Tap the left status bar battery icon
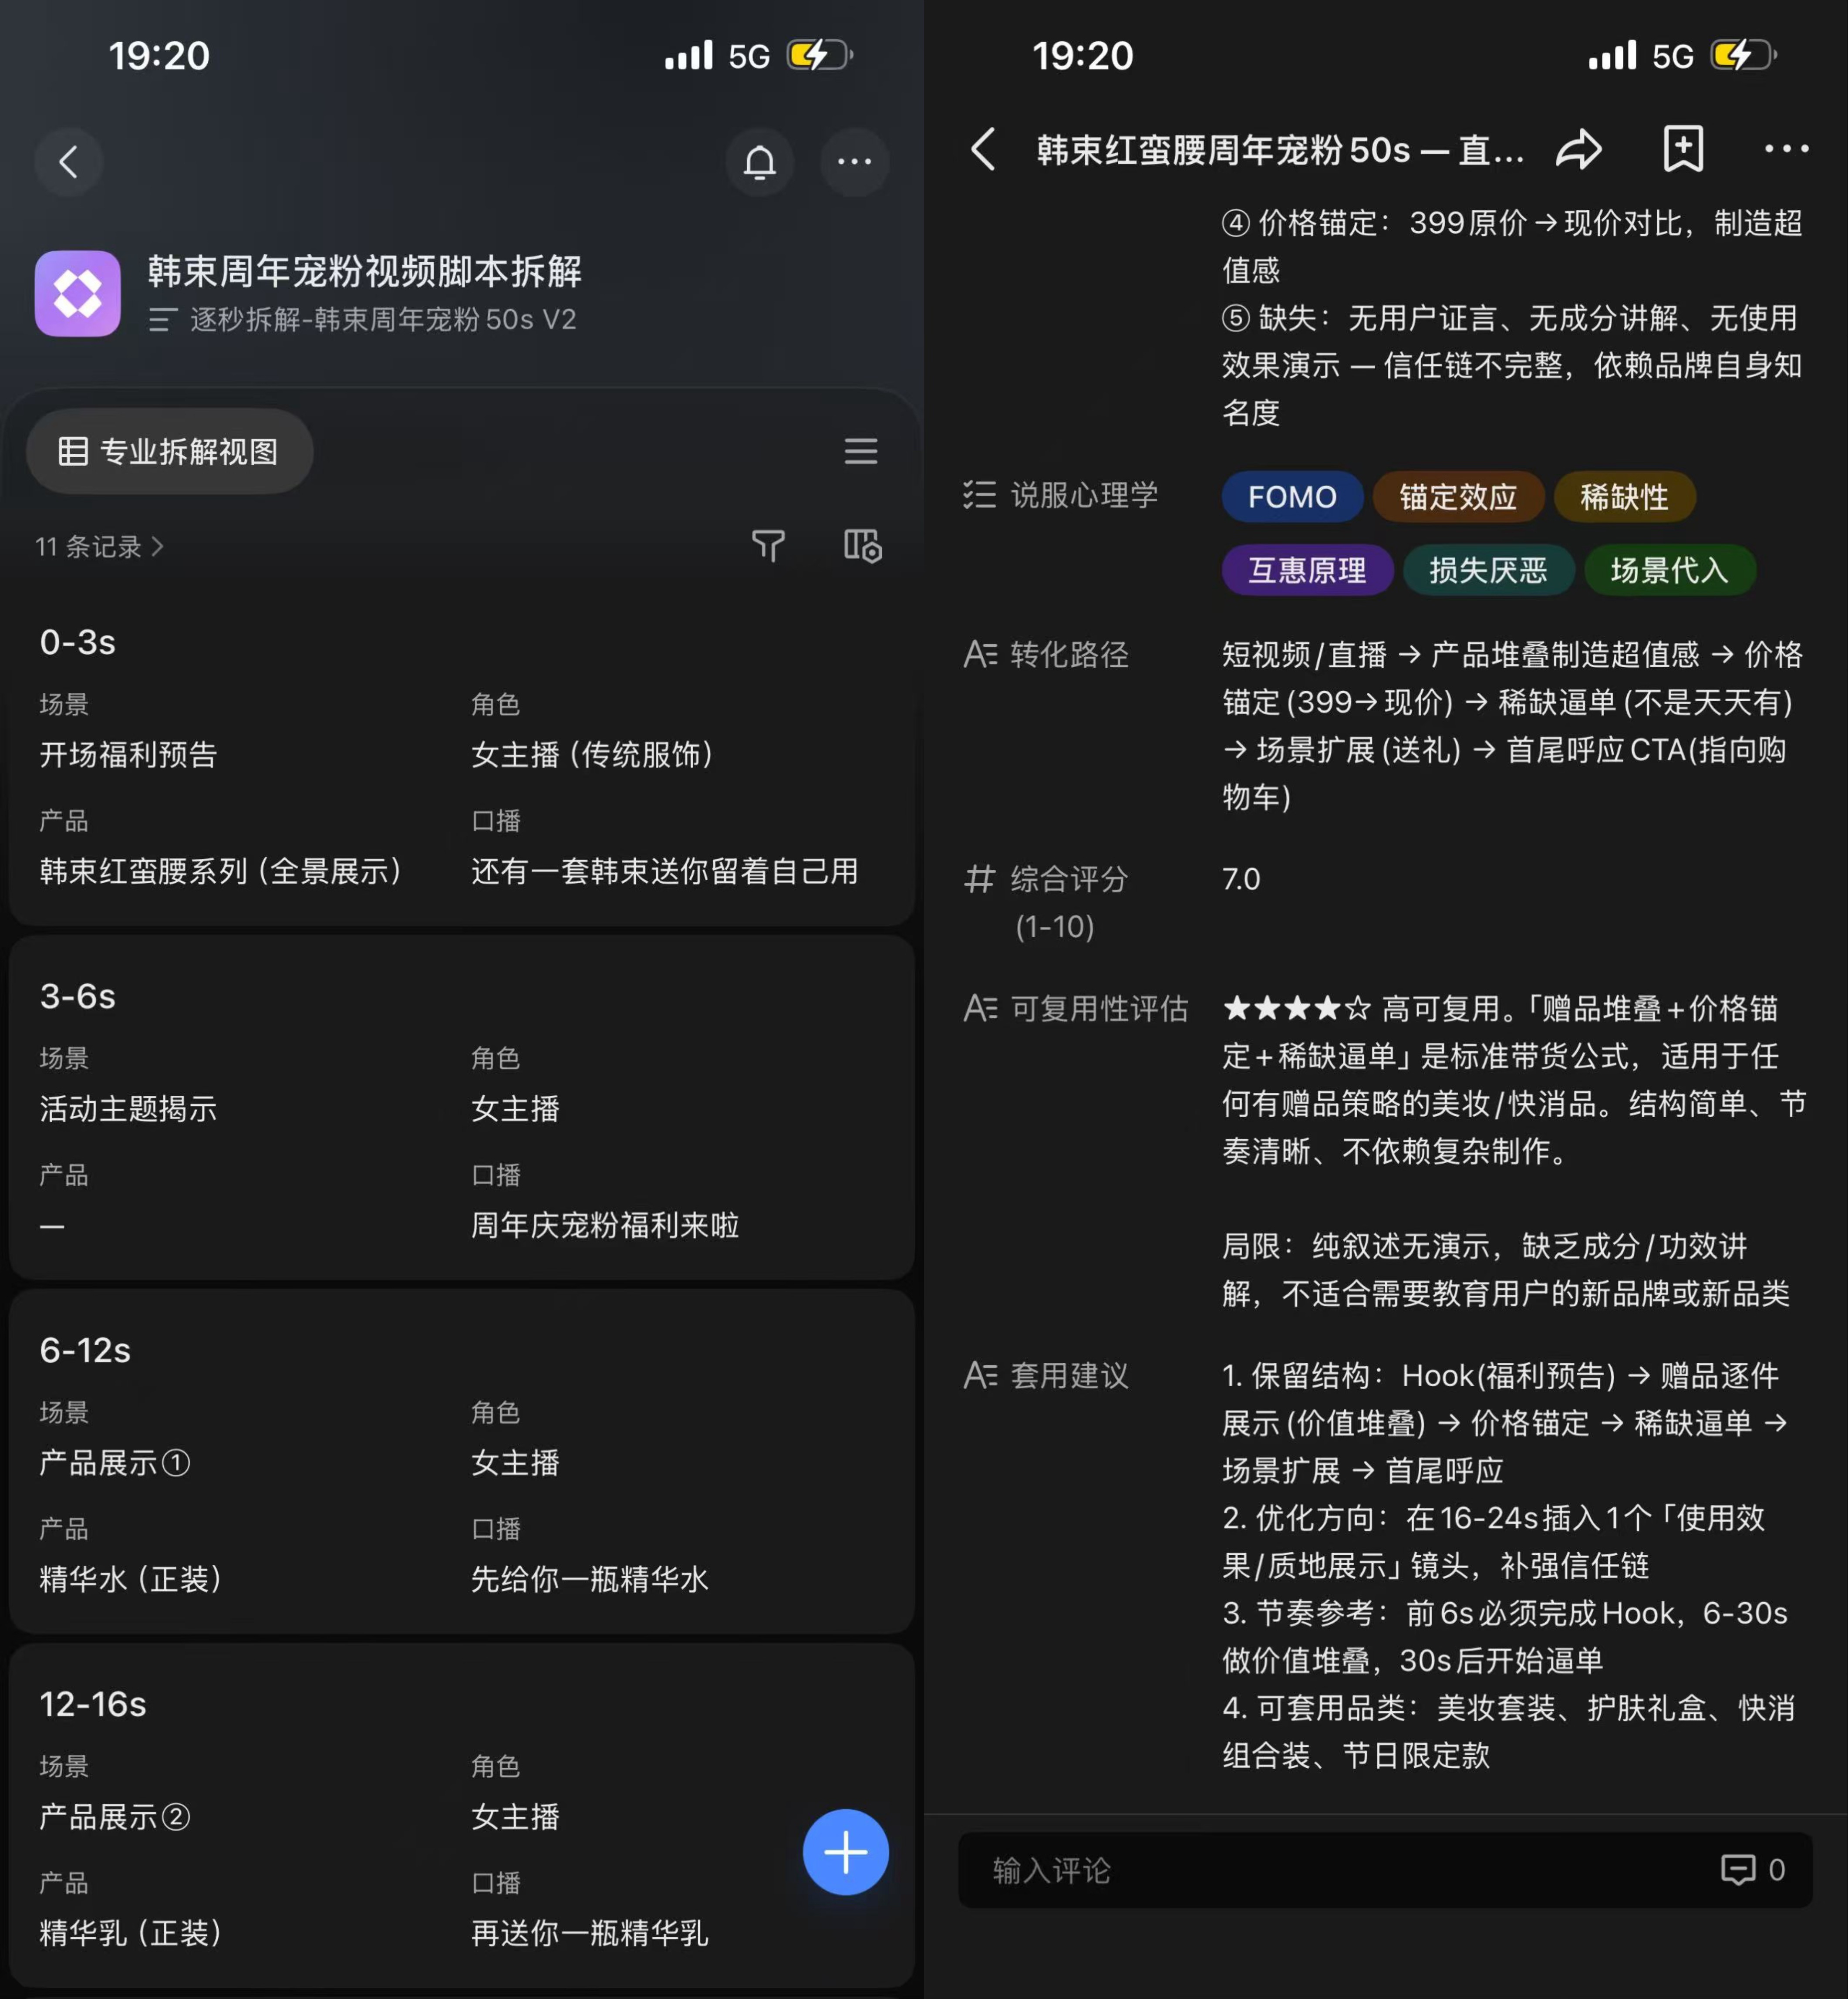1848x1999 pixels. 819,55
